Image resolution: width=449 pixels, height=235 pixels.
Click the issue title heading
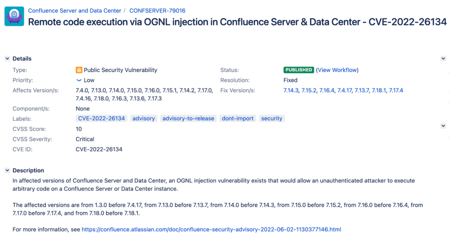click(237, 22)
